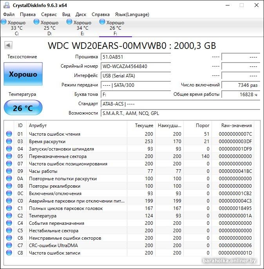
Task: Click the Порог column header
Action: point(197,126)
